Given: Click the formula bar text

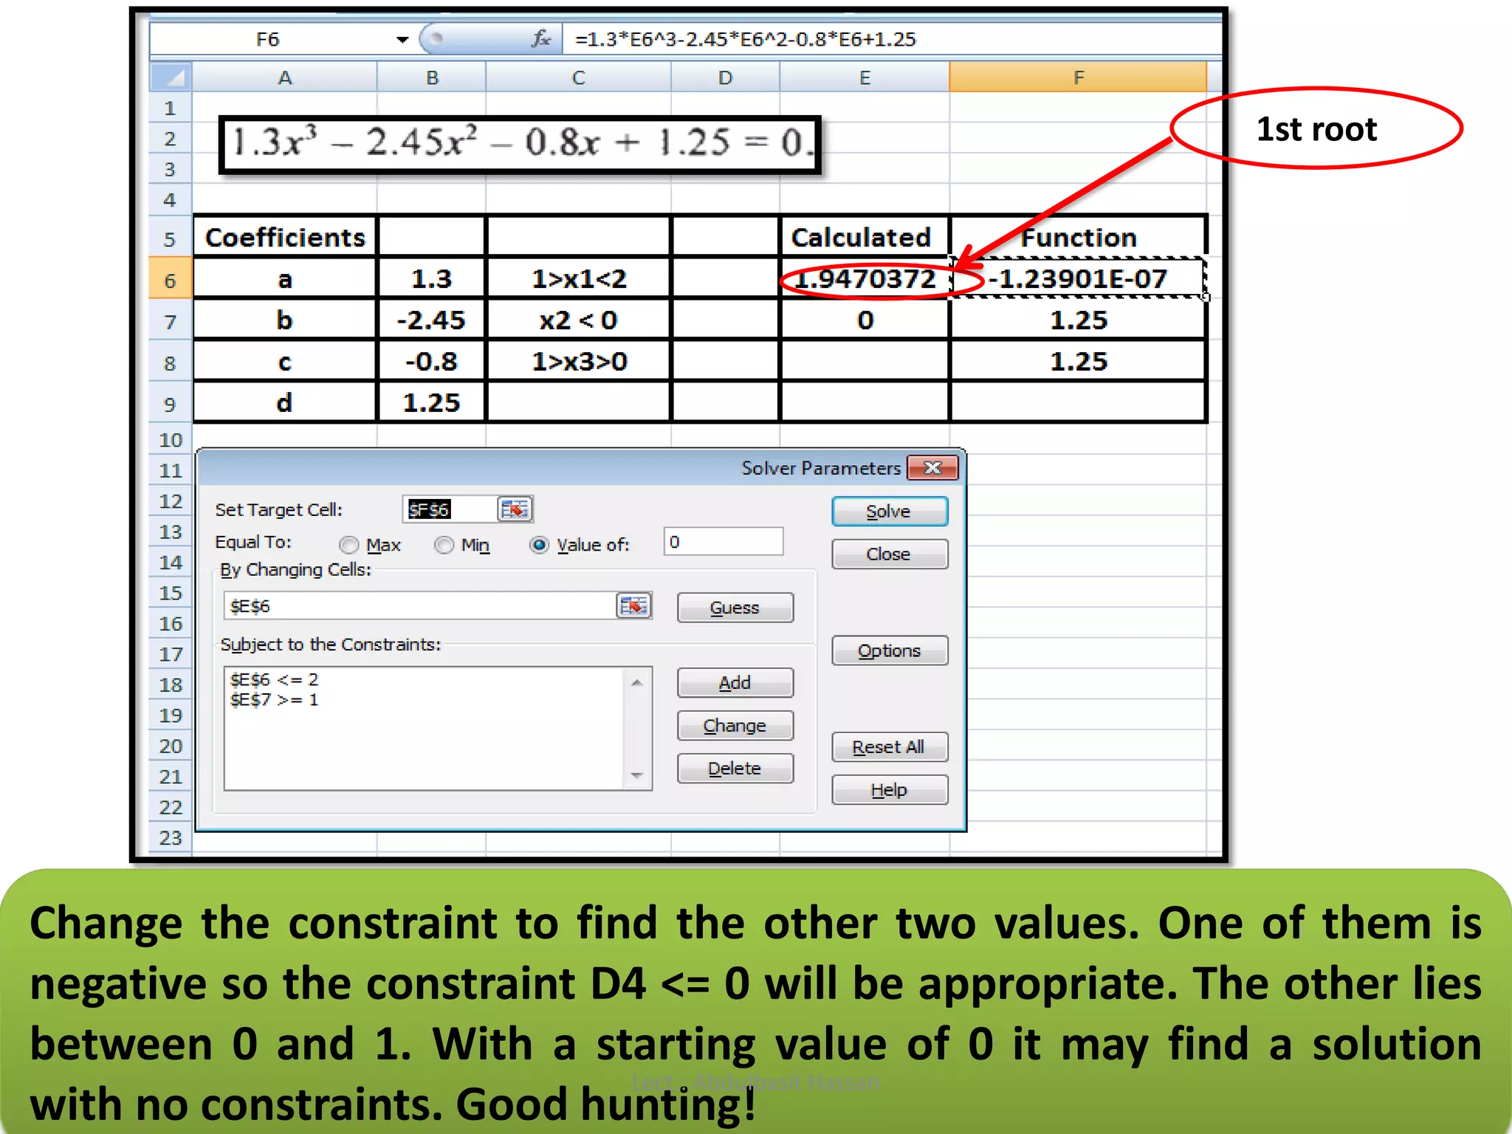Looking at the screenshot, I should coord(745,39).
